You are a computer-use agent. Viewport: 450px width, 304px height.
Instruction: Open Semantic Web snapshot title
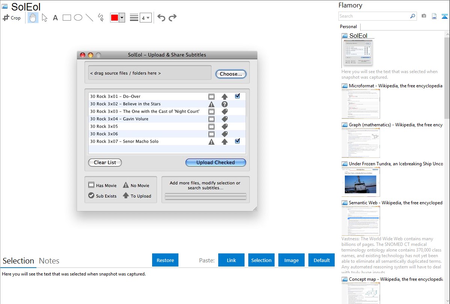tap(396, 202)
